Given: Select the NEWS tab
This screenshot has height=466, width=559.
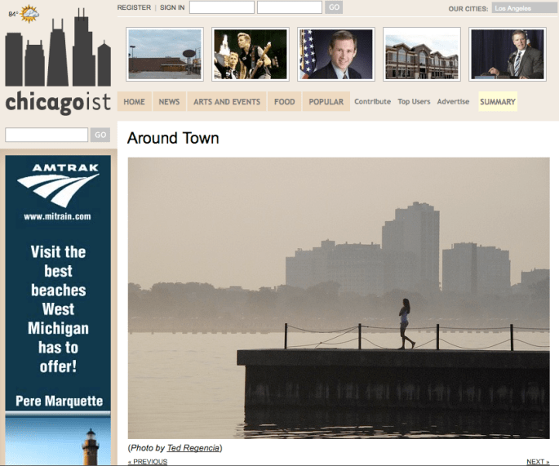Looking at the screenshot, I should (169, 102).
